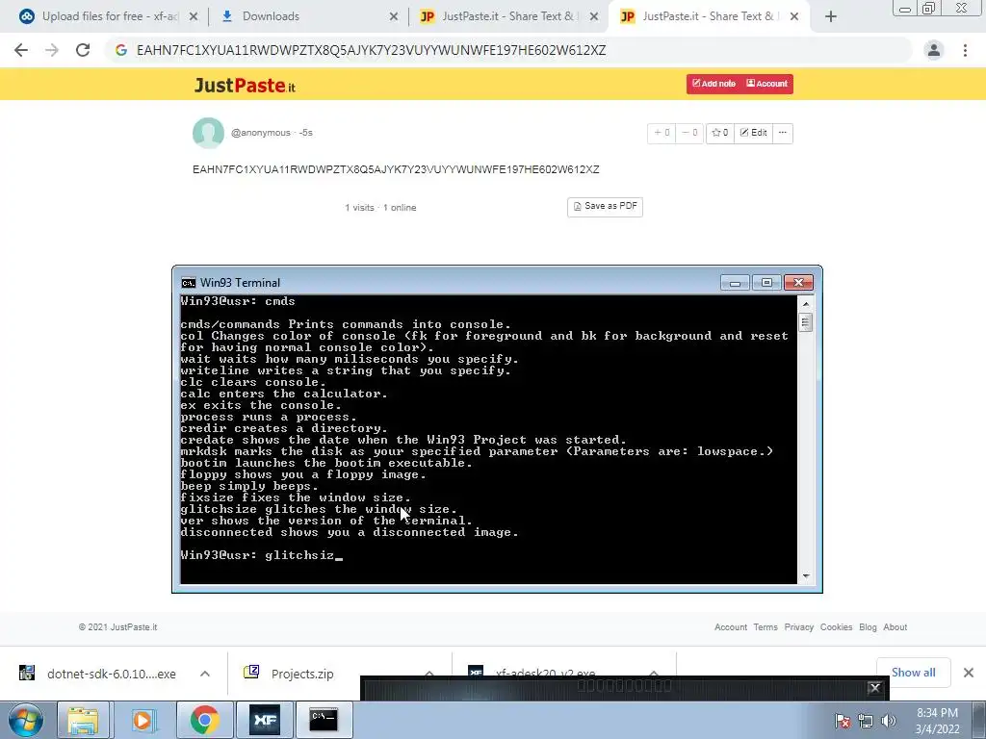The width and height of the screenshot is (986, 739).
Task: Upvote the note with plus button
Action: click(x=662, y=133)
